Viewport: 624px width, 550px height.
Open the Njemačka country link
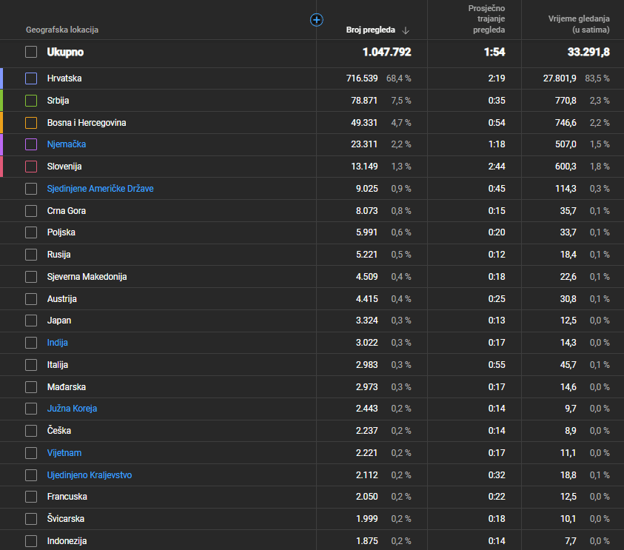[x=67, y=144]
